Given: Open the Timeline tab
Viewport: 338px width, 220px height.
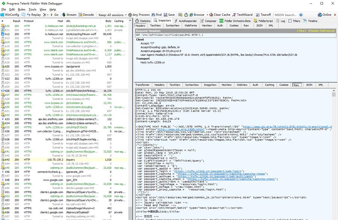Looking at the screenshot, I should point(310,21).
